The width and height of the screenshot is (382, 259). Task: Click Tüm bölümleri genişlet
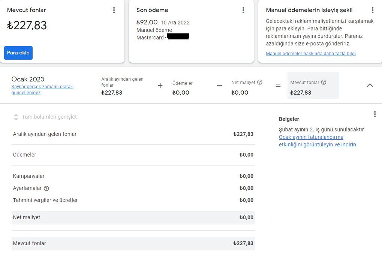(x=49, y=117)
